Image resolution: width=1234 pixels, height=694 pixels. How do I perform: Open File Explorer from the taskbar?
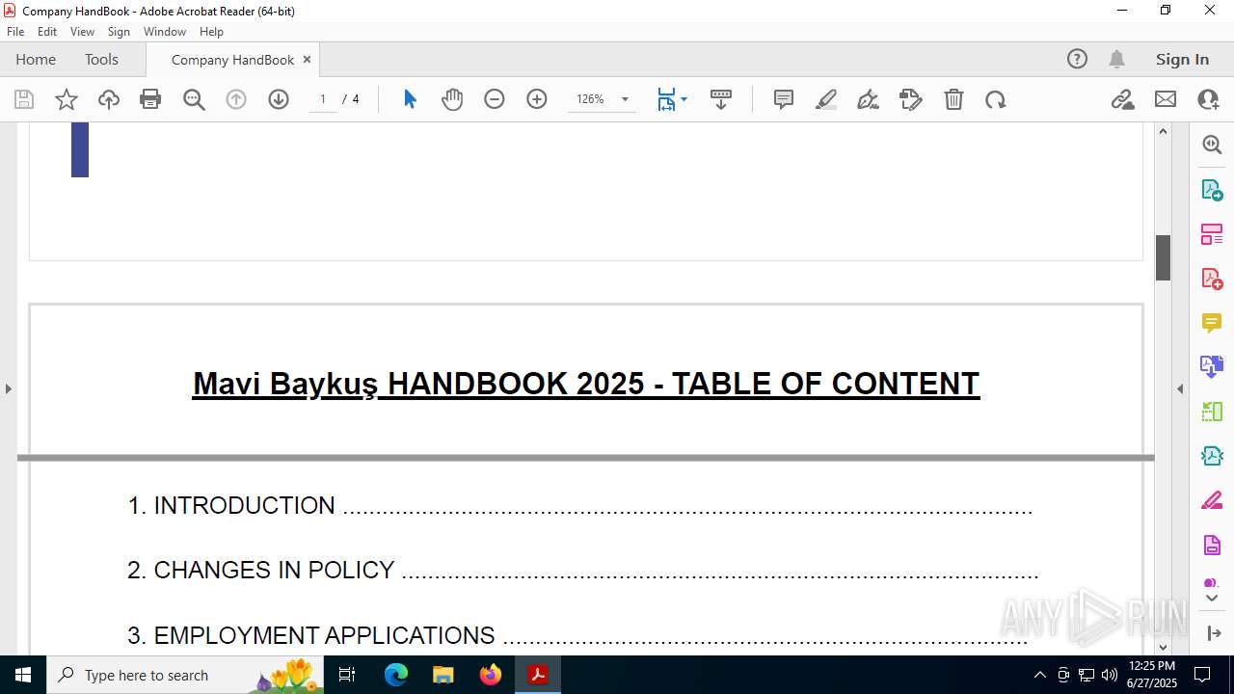tap(443, 675)
